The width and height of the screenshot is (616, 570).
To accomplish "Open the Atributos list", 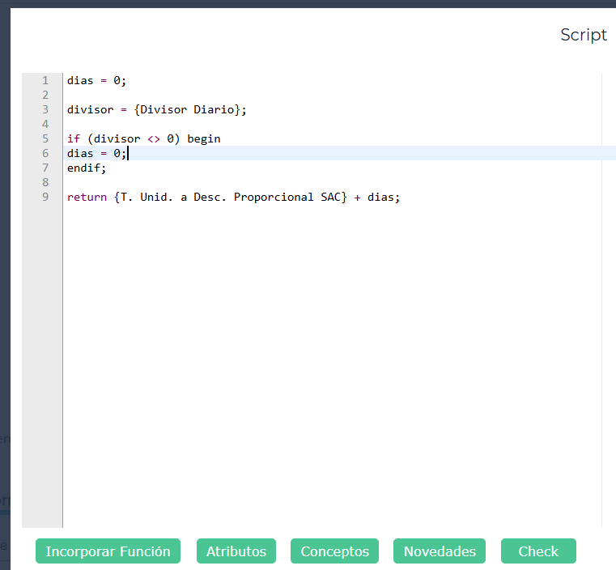I will (236, 551).
